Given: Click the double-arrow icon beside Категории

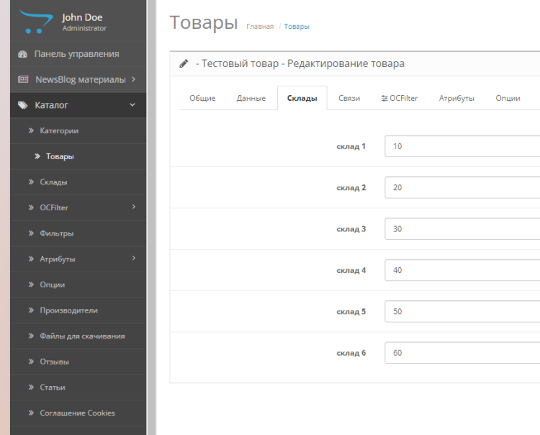Looking at the screenshot, I should [x=32, y=131].
